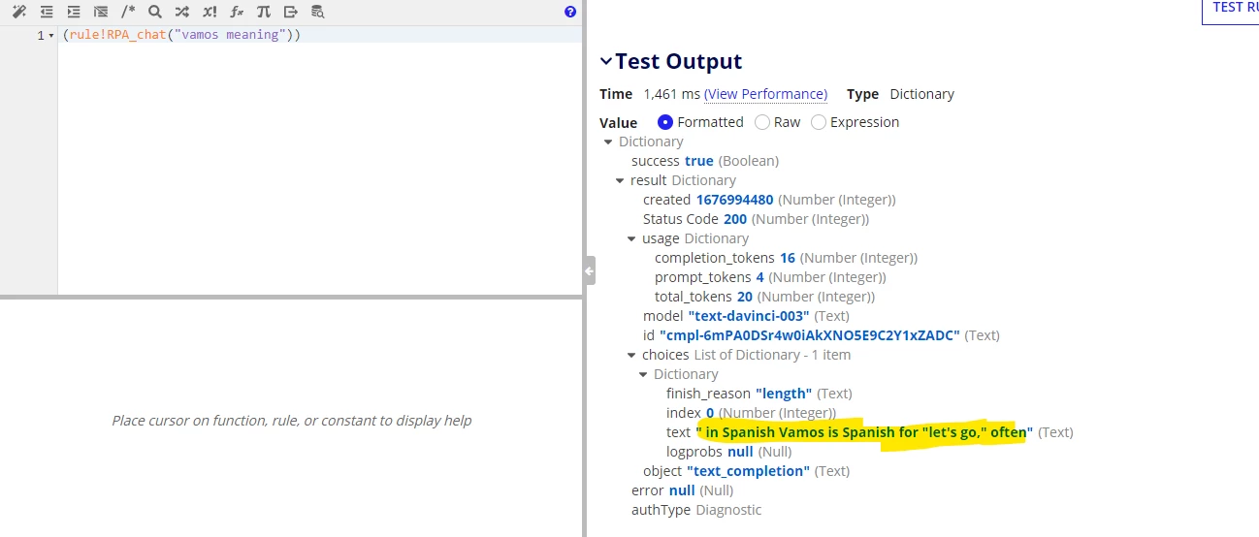Collapse the result Dictionary node

pos(621,181)
